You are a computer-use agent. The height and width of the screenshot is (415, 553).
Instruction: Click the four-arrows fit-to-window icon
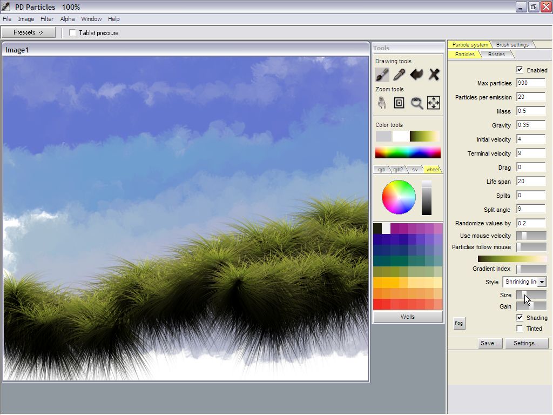(434, 103)
